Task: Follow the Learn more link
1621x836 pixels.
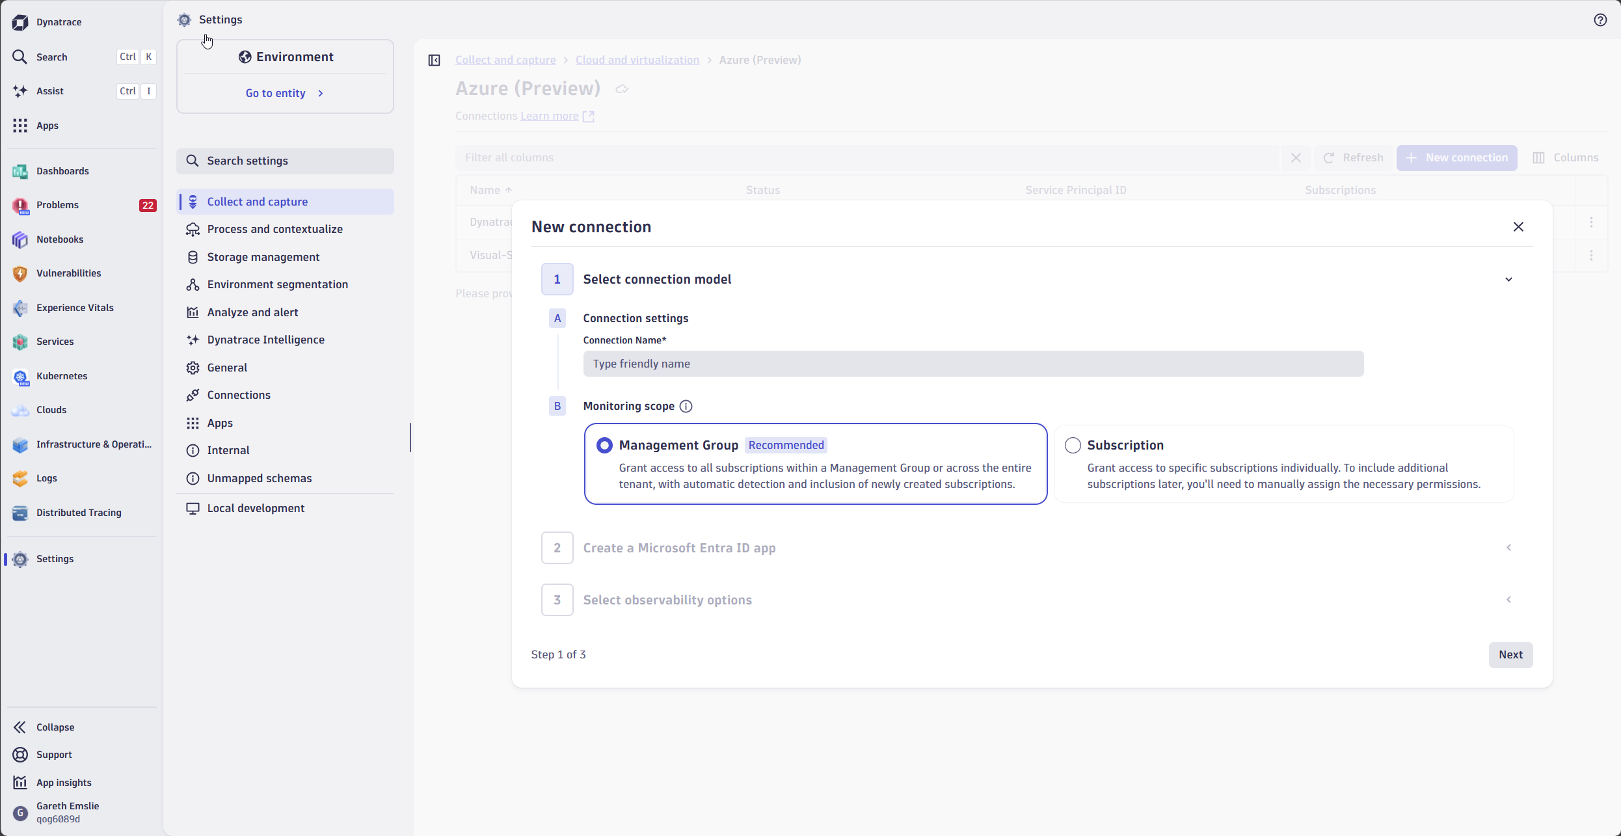Action: (557, 116)
